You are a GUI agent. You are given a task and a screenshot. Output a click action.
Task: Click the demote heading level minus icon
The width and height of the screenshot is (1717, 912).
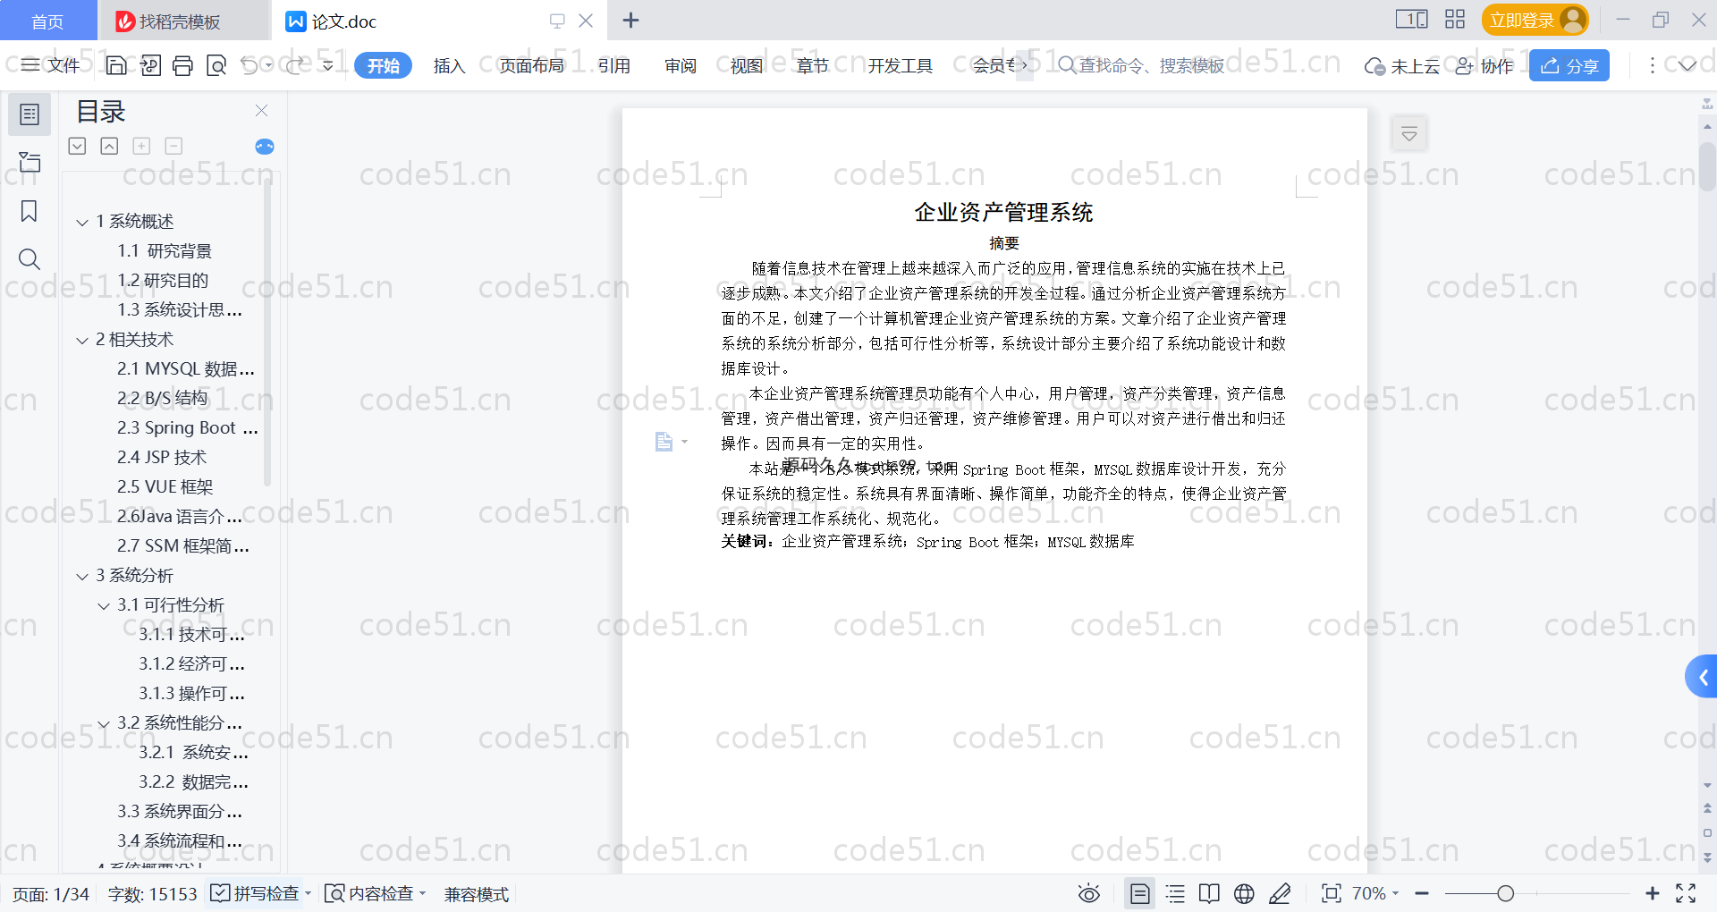173,146
